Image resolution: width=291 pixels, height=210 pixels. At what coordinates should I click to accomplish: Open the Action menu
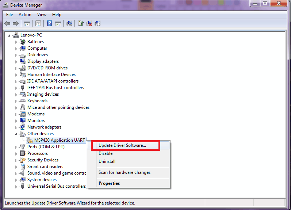25,15
